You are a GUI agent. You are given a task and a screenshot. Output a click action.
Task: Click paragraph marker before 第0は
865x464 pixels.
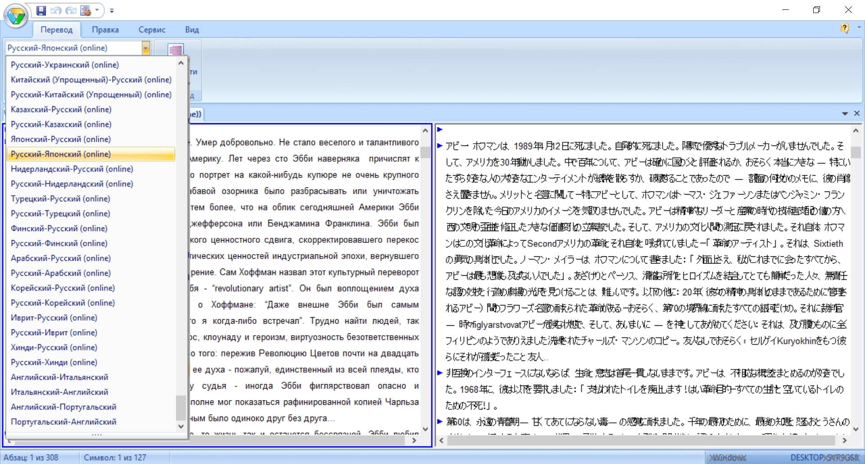pos(440,421)
